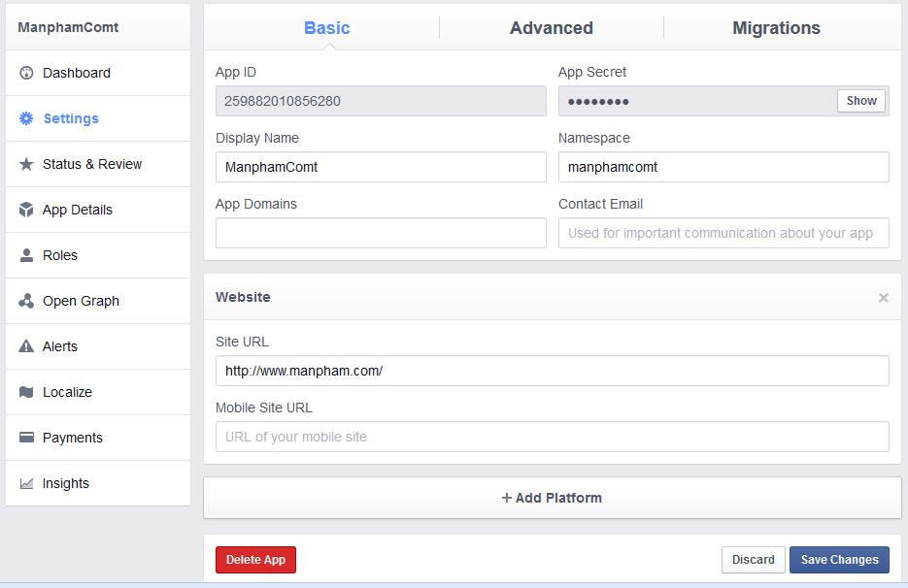This screenshot has width=908, height=588.
Task: Open the Dashboard menu item
Action: (x=98, y=73)
